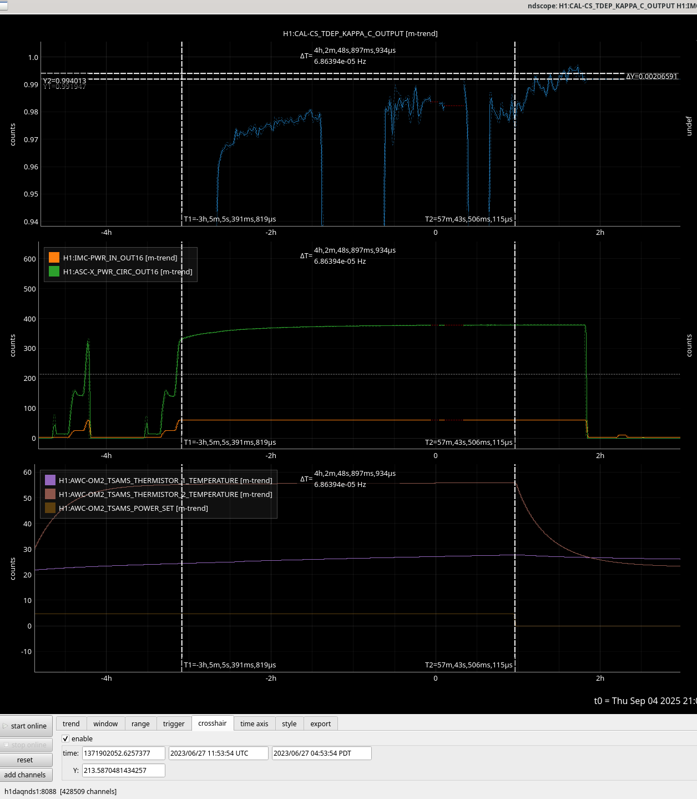
Task: Click the orange IMC-PWR_IN legend swatch
Action: [x=54, y=258]
